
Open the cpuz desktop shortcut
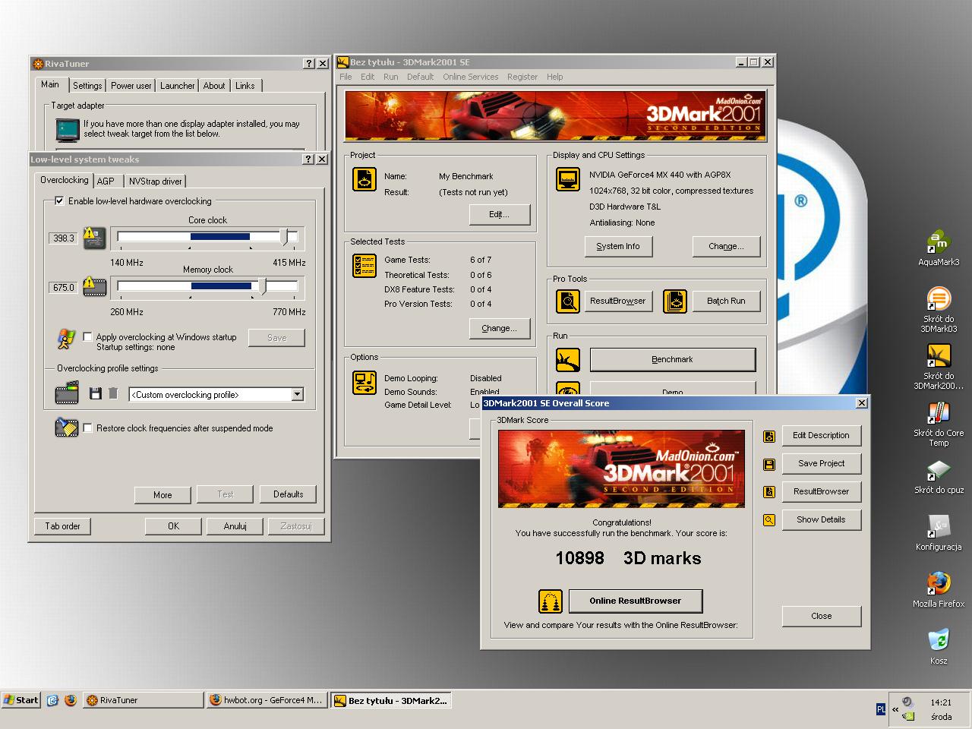click(939, 476)
